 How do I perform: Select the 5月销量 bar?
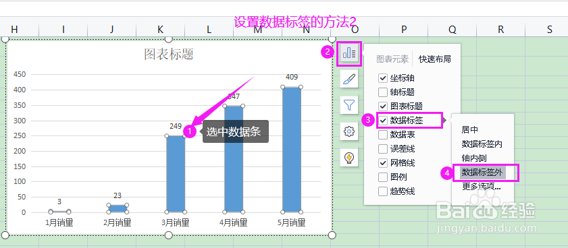[292, 150]
